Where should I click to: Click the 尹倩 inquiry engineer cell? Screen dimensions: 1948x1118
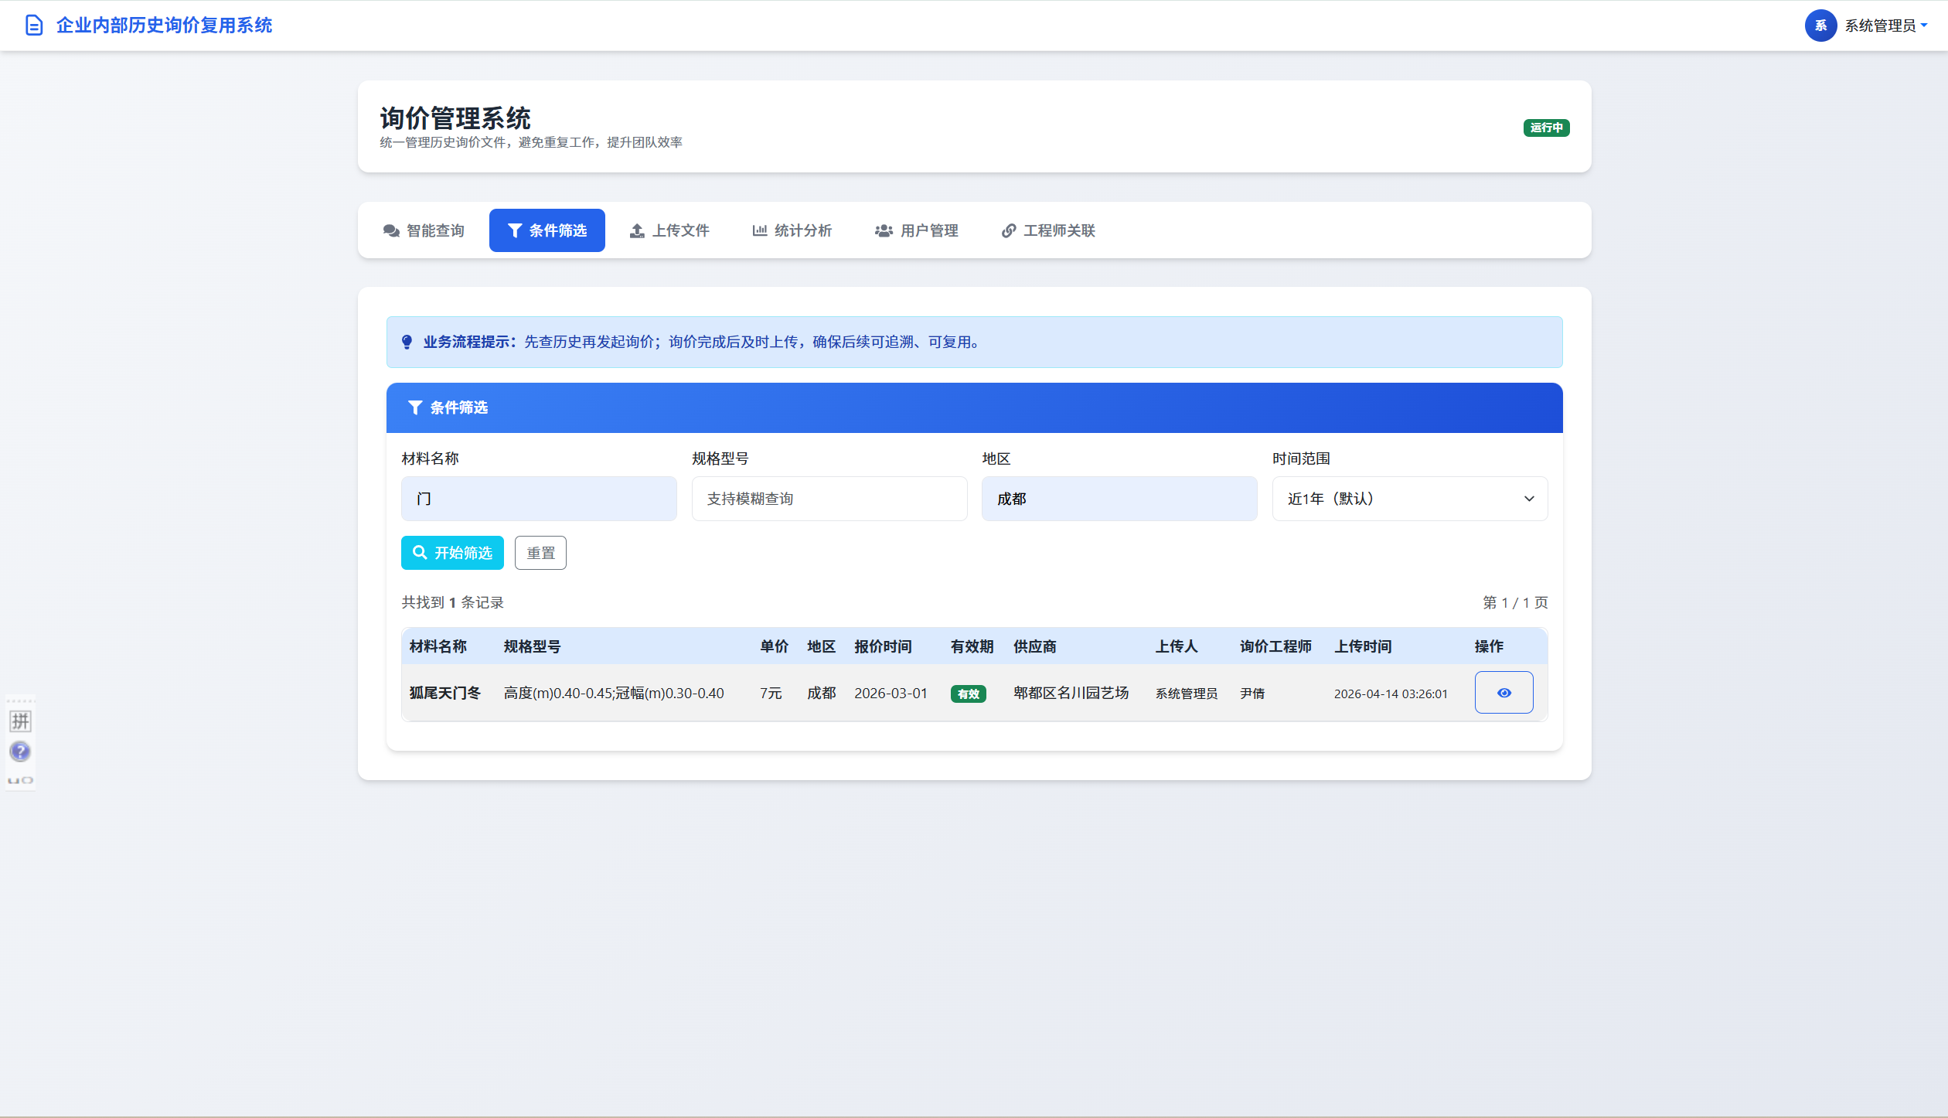point(1252,694)
